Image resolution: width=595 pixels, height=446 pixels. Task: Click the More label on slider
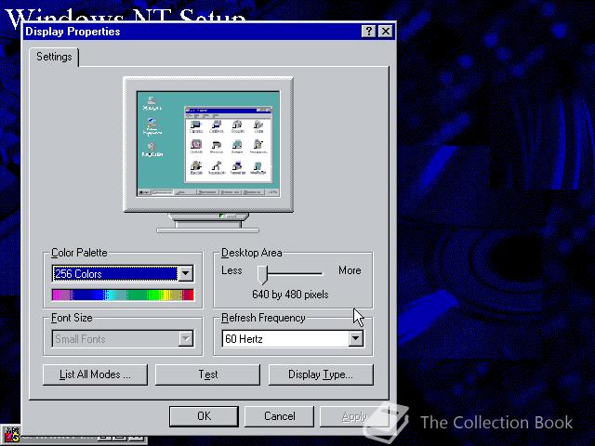350,270
